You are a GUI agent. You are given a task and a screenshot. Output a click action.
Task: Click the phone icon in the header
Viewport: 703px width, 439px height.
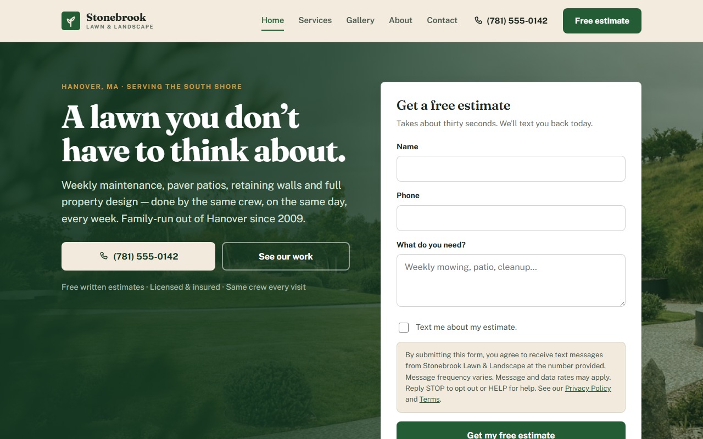[x=478, y=20]
